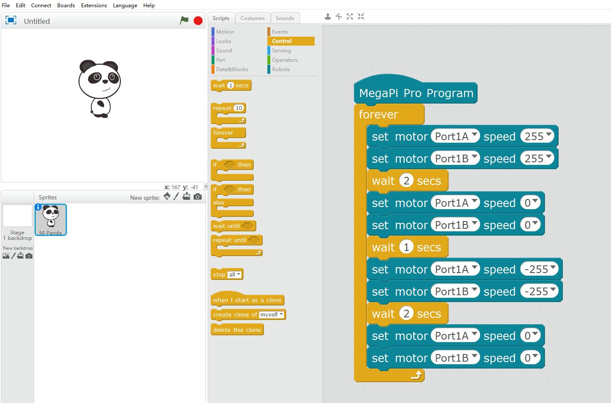Select the duplicate stamp tool
The width and height of the screenshot is (611, 403).
tap(327, 17)
